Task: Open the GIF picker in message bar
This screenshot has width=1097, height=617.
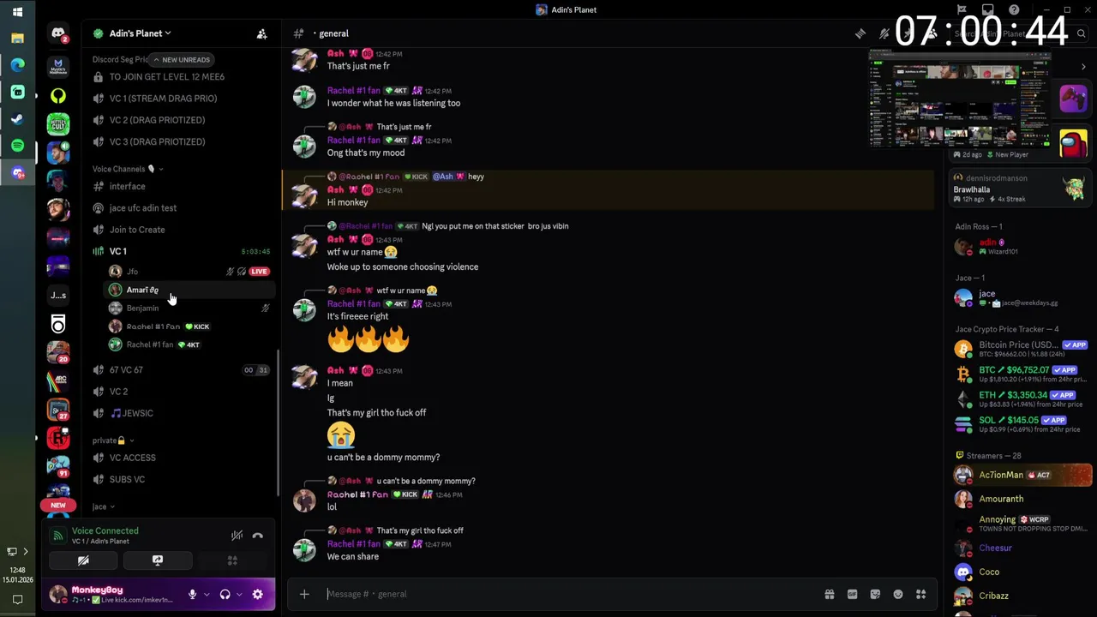Action: pos(852,594)
